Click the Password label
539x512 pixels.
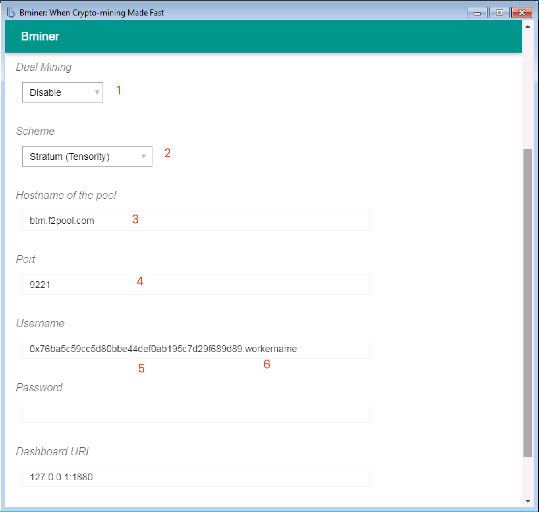tap(39, 388)
